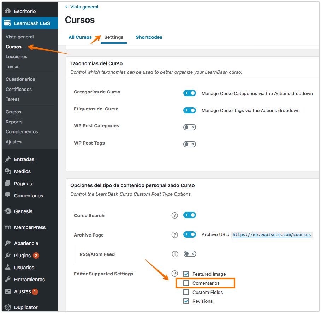The height and width of the screenshot is (313, 321).
Task: Turn on the RSS/Atom Feed toggle
Action: 189,254
